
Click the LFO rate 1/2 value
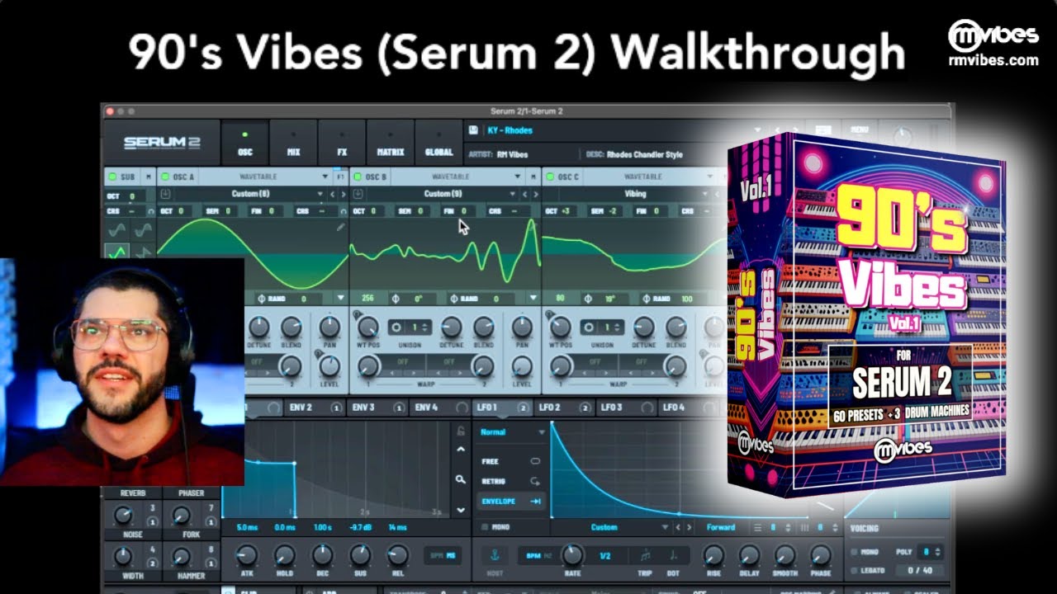(x=604, y=556)
